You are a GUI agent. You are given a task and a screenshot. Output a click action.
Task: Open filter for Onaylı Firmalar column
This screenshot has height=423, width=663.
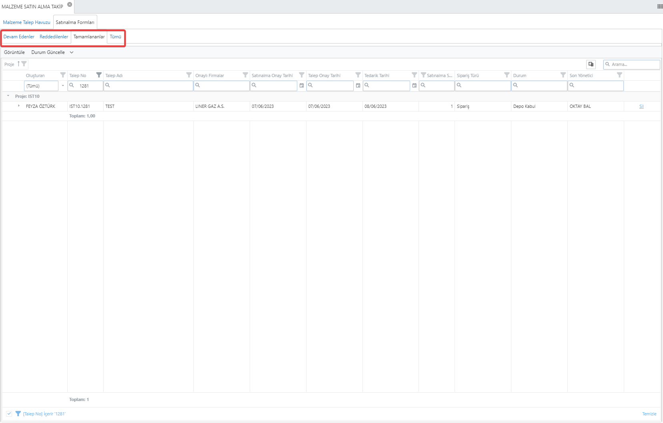[x=245, y=75]
